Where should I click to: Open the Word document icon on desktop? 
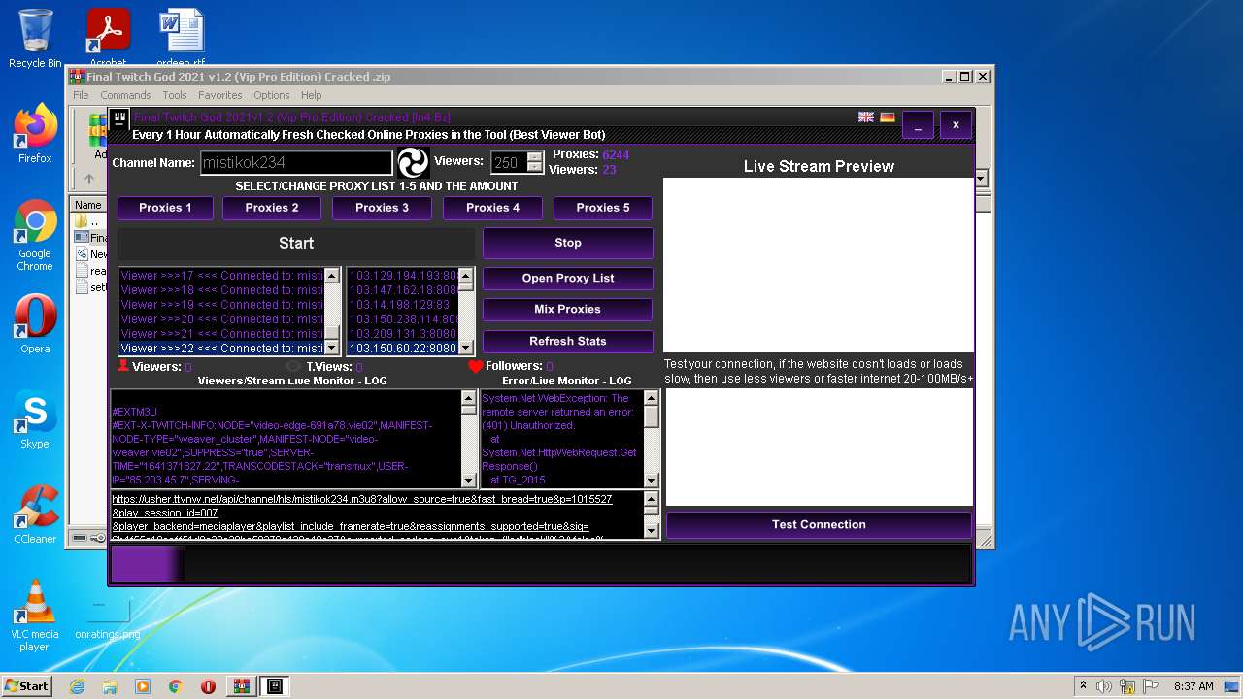click(x=182, y=39)
